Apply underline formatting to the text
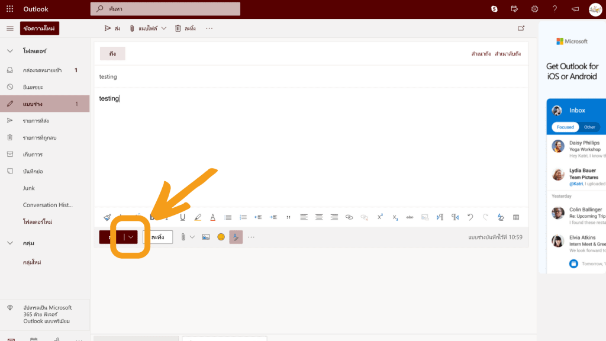The image size is (606, 341). click(182, 217)
